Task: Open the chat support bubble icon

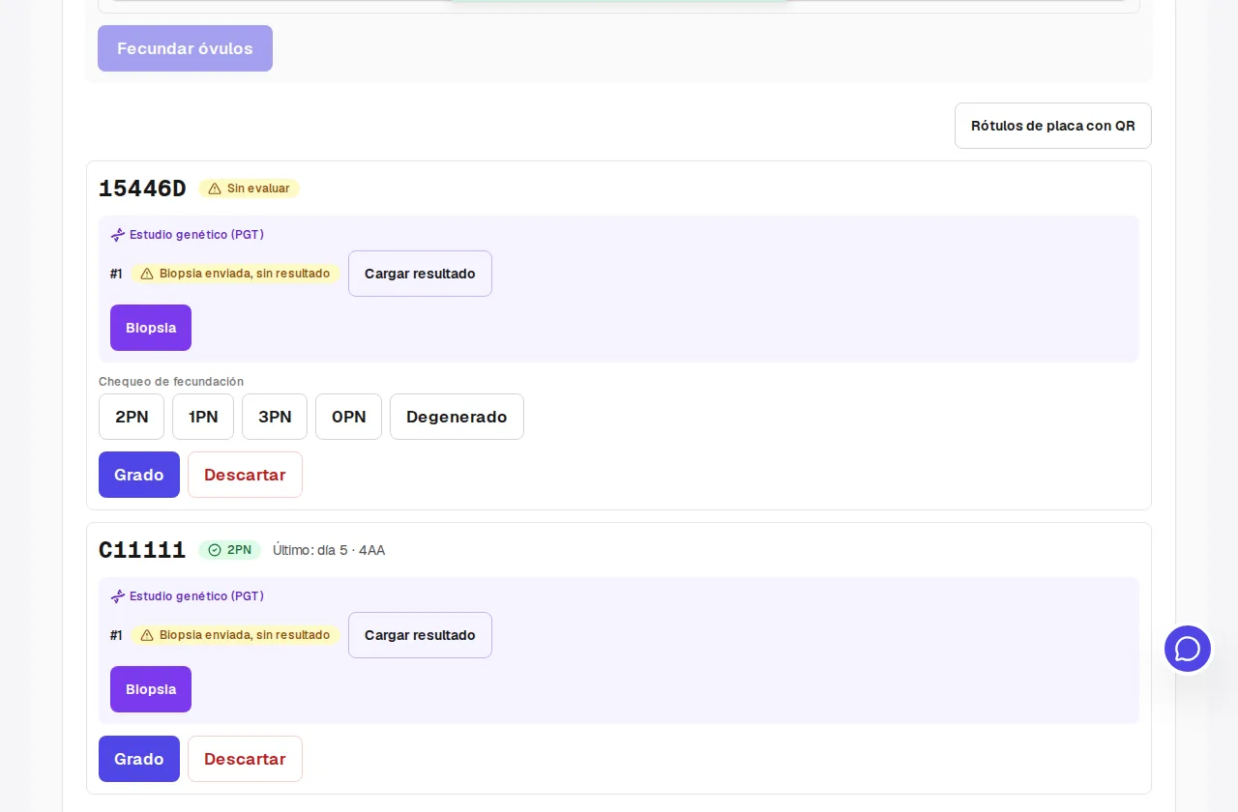Action: click(x=1188, y=649)
